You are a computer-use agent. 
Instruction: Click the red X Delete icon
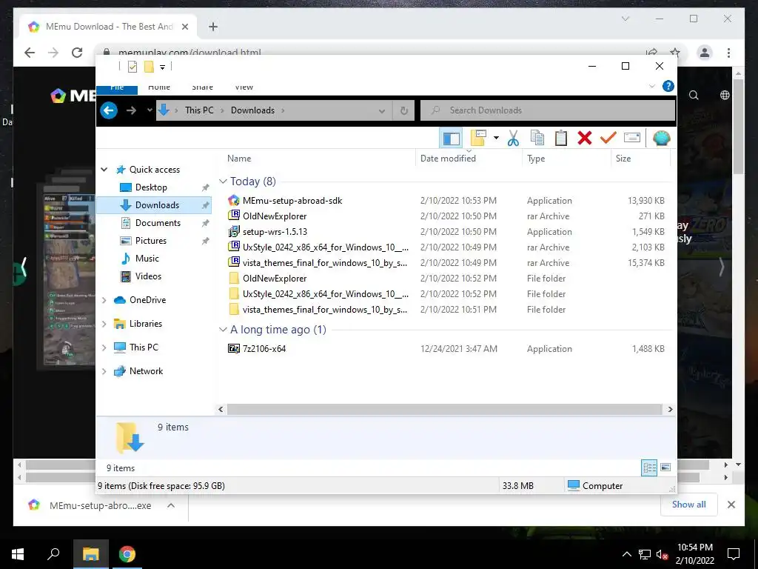coord(585,139)
